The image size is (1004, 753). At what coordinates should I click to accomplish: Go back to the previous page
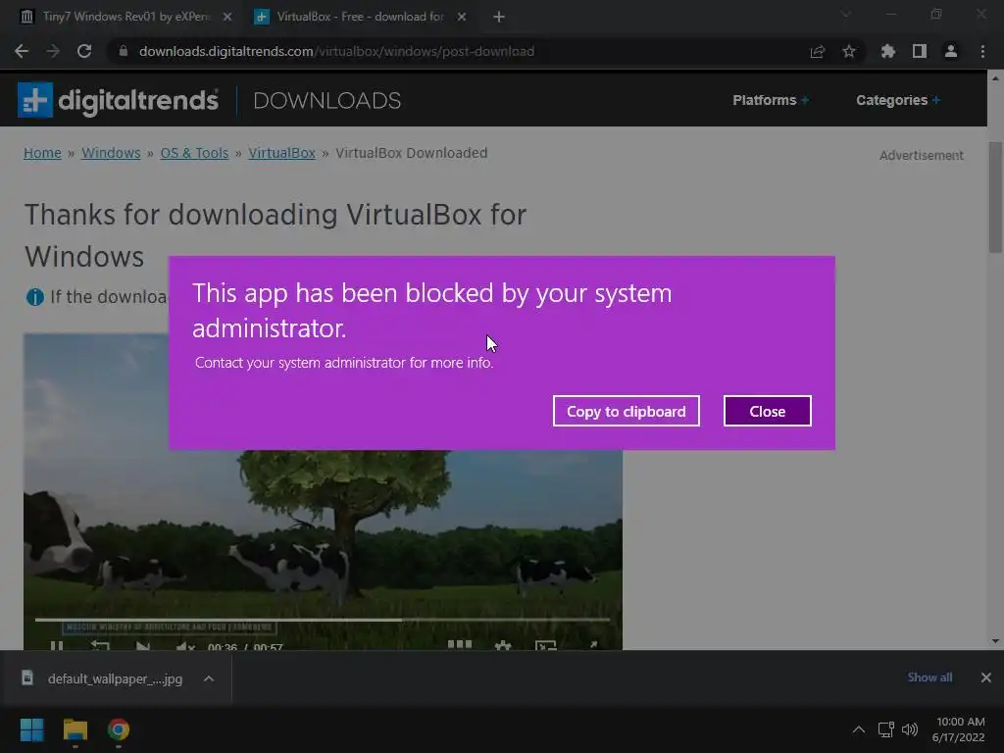click(x=22, y=51)
